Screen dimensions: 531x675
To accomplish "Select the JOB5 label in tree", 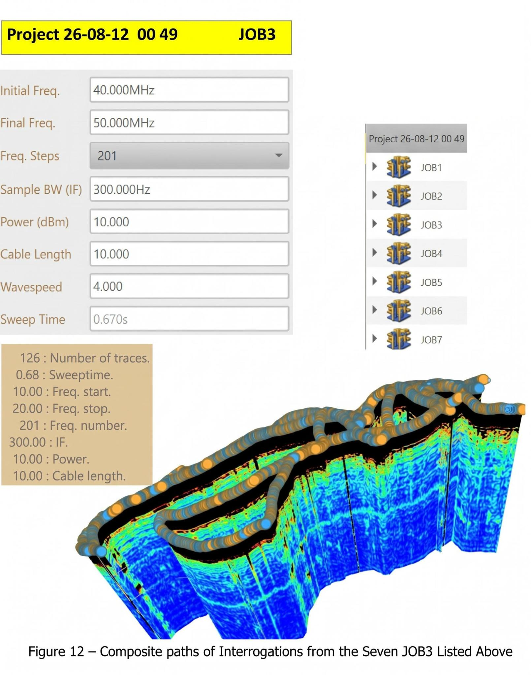I will pyautogui.click(x=431, y=282).
